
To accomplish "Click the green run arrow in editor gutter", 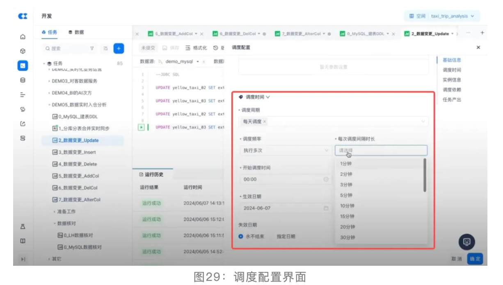I will (141, 127).
